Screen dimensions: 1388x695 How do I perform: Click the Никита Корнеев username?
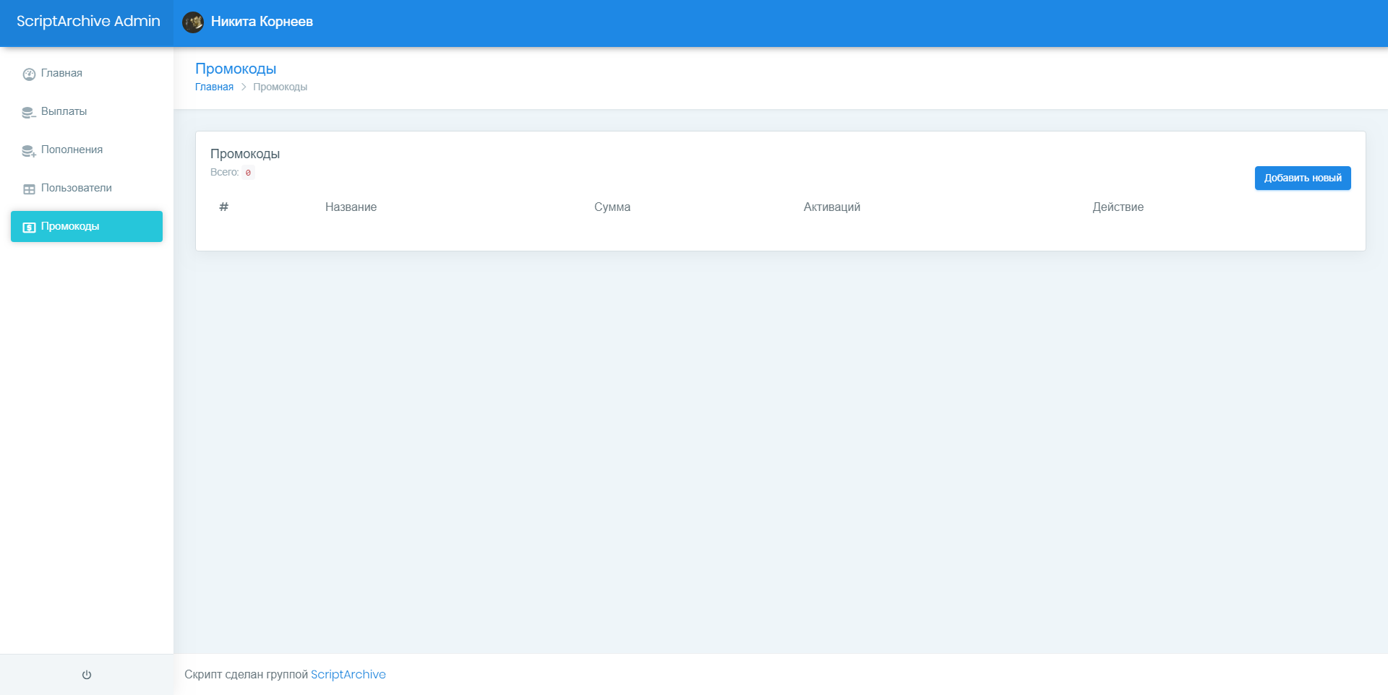(262, 22)
